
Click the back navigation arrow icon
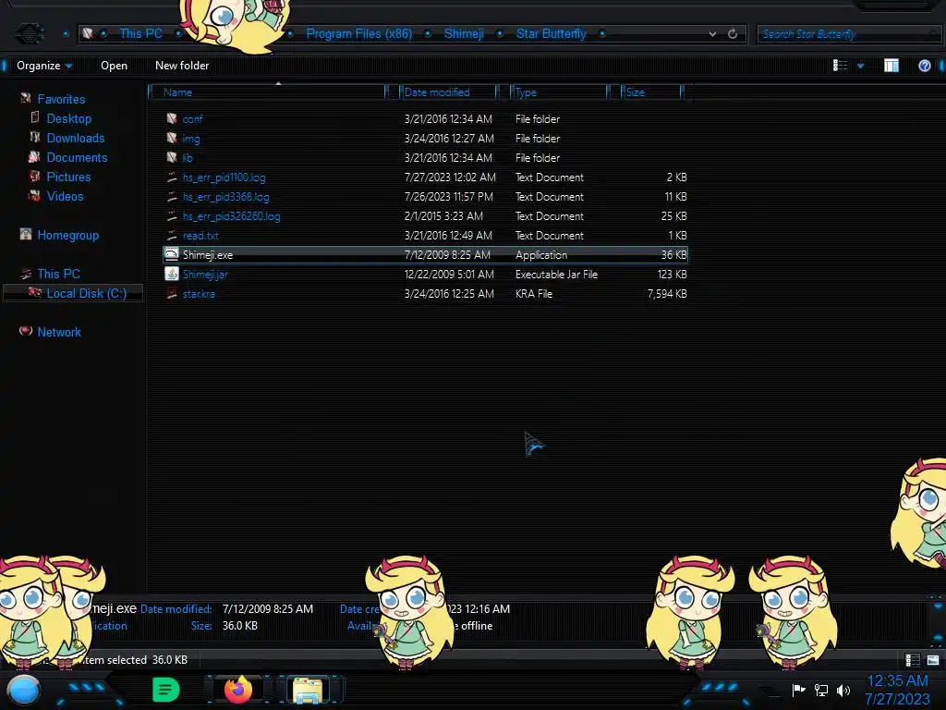coord(29,33)
